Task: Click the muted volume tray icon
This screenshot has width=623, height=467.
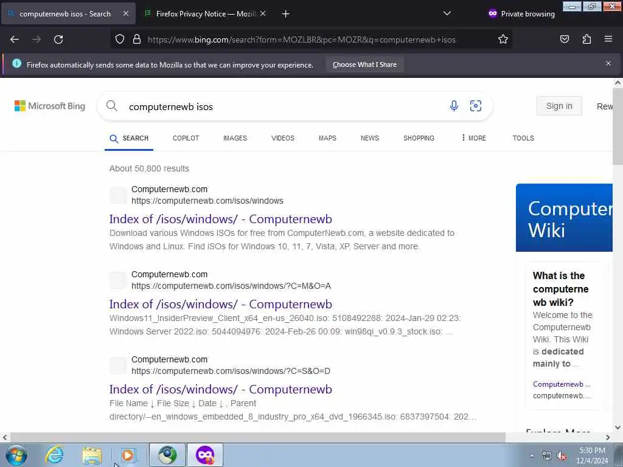Action: point(562,456)
